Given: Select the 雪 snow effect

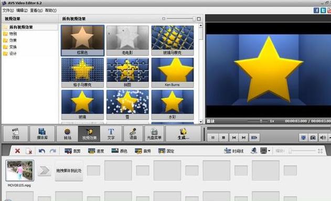Looking at the screenshot, I should pos(127,105).
